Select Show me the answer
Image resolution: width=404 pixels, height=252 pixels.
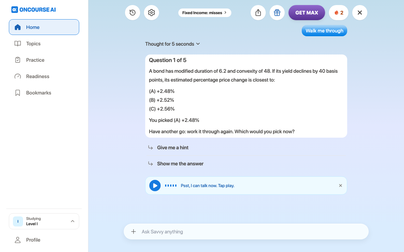click(x=180, y=163)
